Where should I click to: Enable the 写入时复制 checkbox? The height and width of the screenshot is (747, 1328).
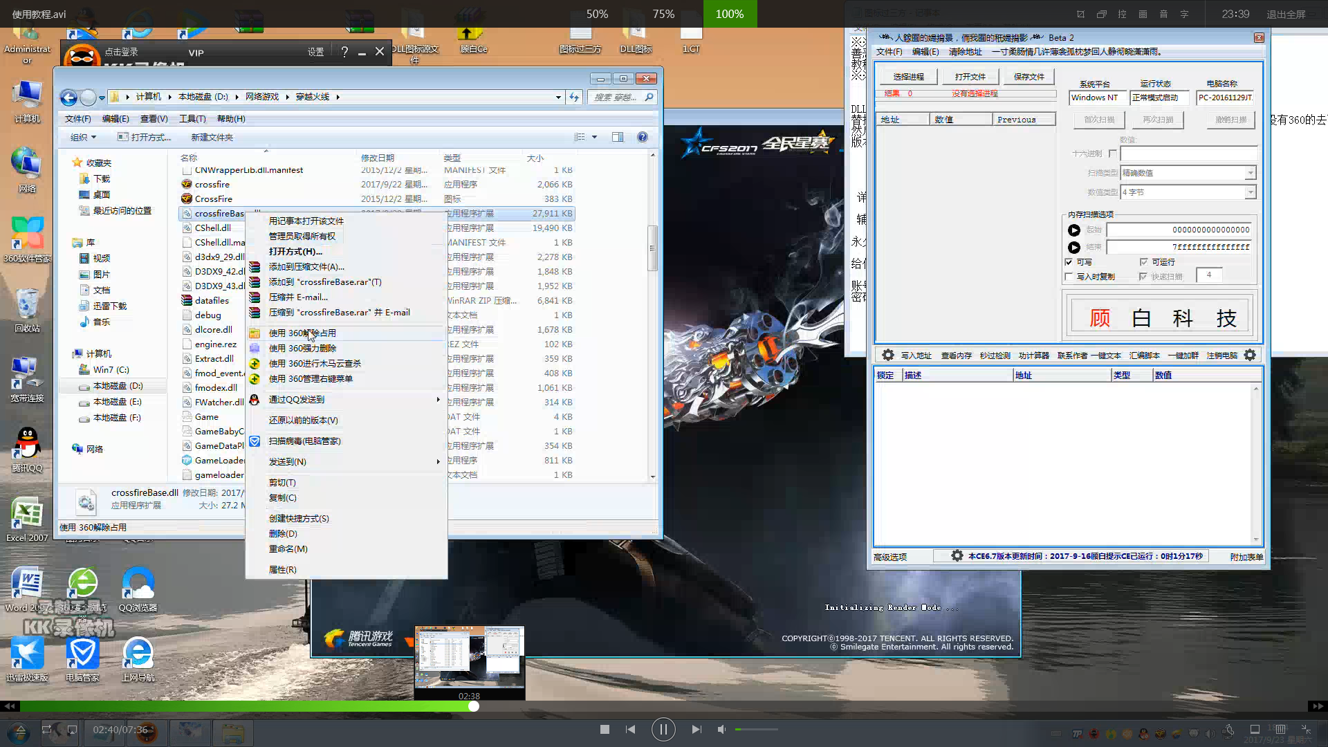tap(1069, 277)
